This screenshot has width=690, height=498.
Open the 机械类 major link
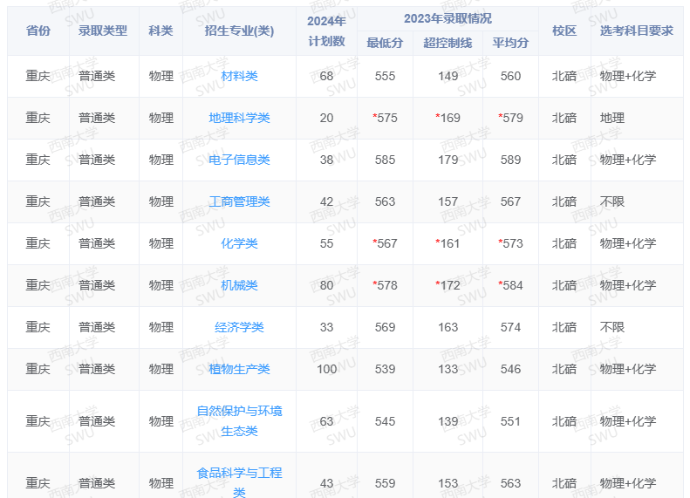[x=239, y=285]
